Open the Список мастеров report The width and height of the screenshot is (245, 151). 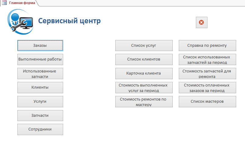pyautogui.click(x=207, y=101)
